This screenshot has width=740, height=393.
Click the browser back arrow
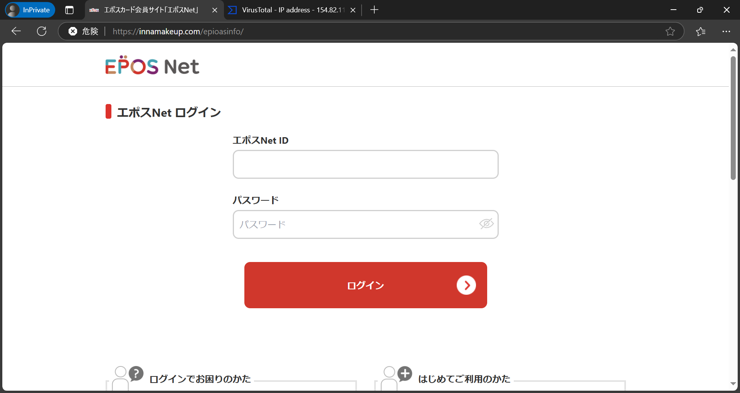16,31
